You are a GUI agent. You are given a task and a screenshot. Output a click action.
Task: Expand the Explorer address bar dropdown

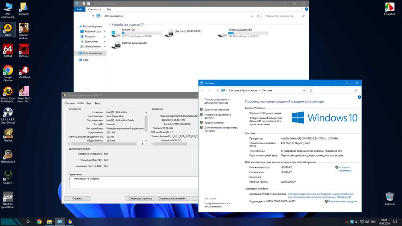coord(252,16)
